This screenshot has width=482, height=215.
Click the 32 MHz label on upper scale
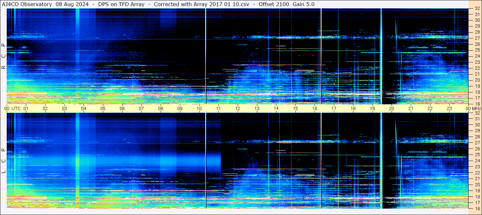click(477, 9)
